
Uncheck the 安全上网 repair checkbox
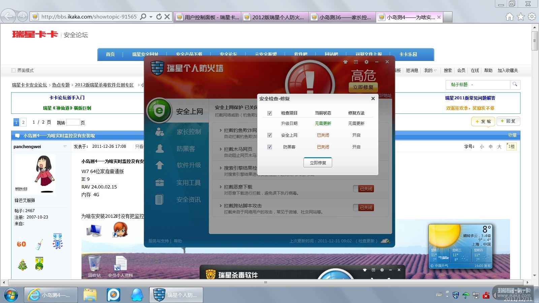[269, 135]
